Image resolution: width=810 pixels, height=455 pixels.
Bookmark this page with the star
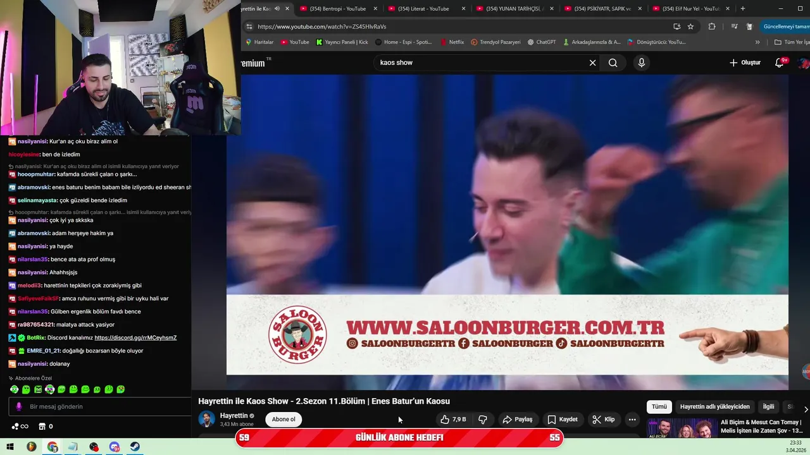[690, 27]
